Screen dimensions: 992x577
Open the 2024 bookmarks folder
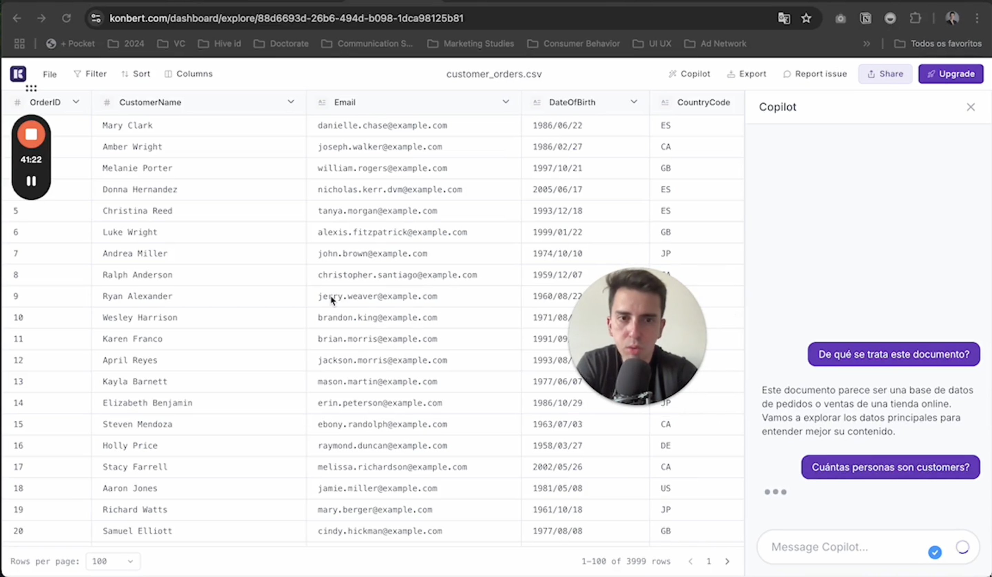pyautogui.click(x=126, y=43)
